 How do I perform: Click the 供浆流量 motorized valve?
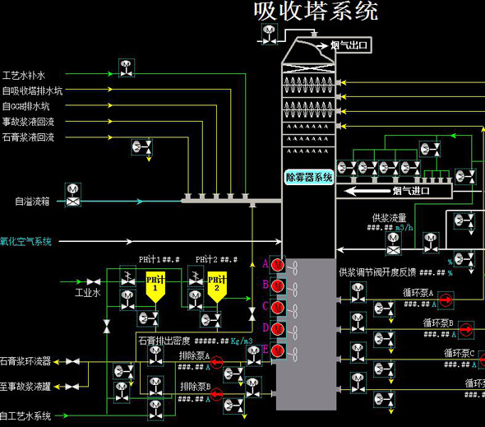(394, 244)
